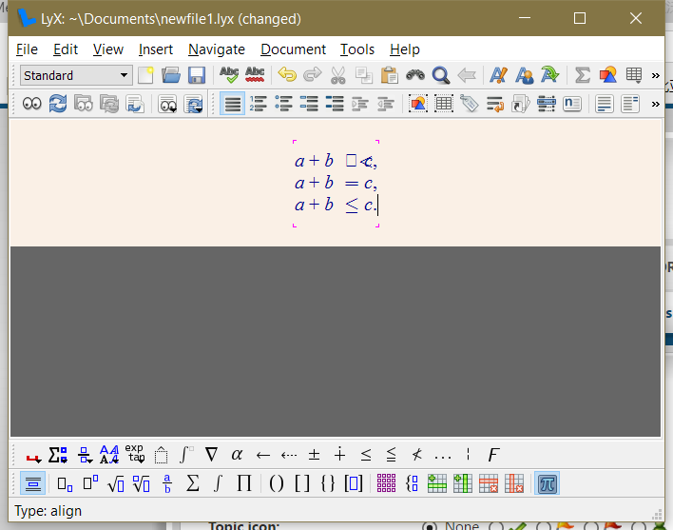
Task: Toggle continuous spellchecking (red underline Abc)
Action: click(255, 75)
